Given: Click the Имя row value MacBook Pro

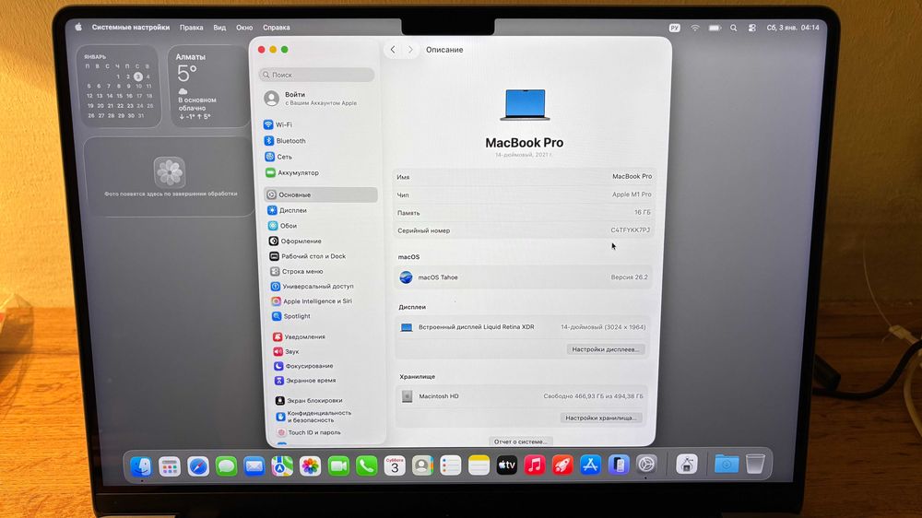Looking at the screenshot, I should click(632, 176).
